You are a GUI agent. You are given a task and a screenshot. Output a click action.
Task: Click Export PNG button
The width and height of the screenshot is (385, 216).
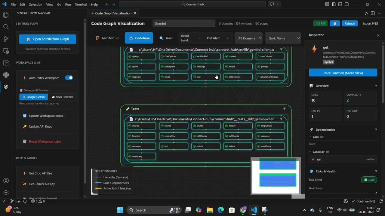tap(370, 23)
